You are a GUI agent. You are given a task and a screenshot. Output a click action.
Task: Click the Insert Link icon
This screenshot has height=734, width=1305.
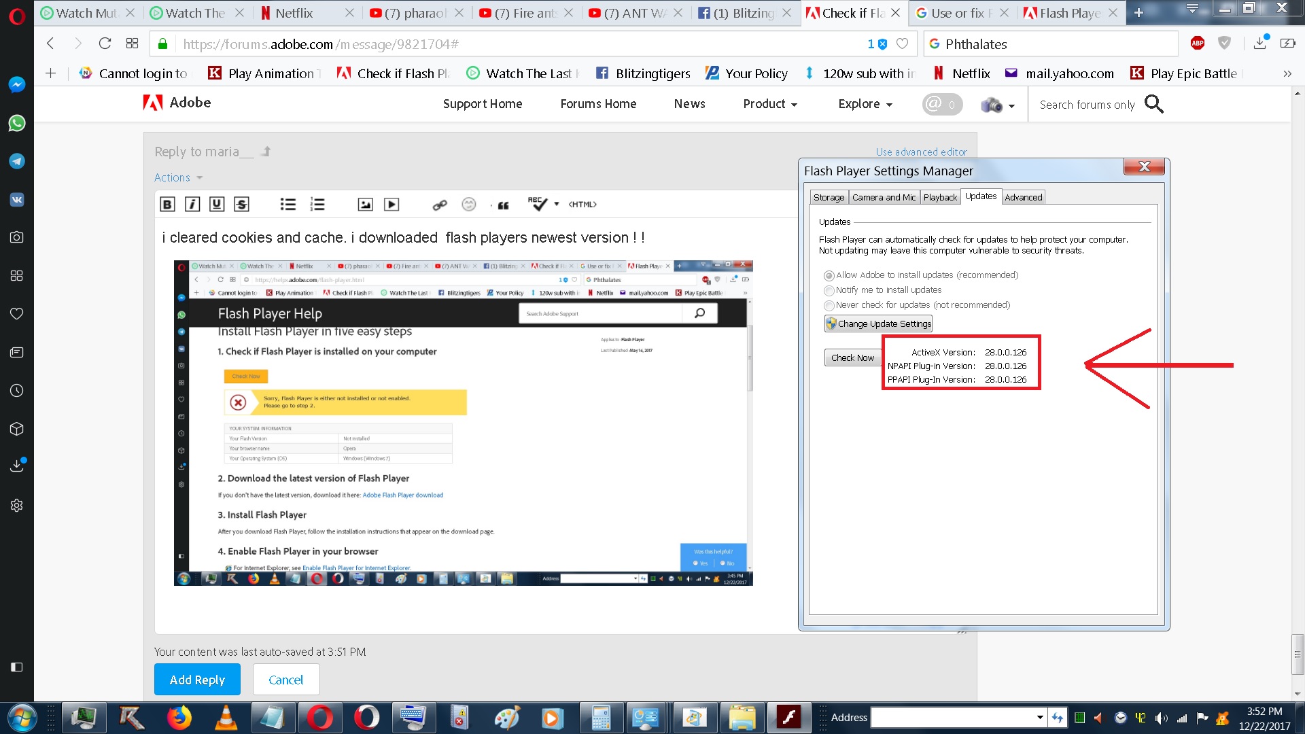point(439,203)
